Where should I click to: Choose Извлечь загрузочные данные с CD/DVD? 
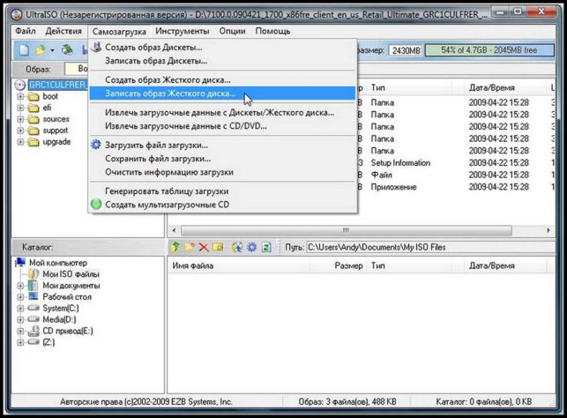click(x=222, y=126)
